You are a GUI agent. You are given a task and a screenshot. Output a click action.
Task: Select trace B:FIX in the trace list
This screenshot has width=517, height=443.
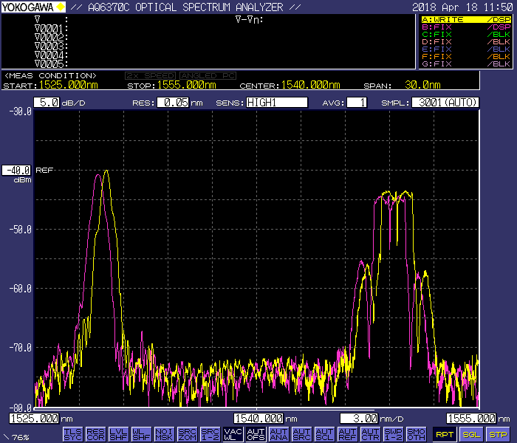point(465,27)
